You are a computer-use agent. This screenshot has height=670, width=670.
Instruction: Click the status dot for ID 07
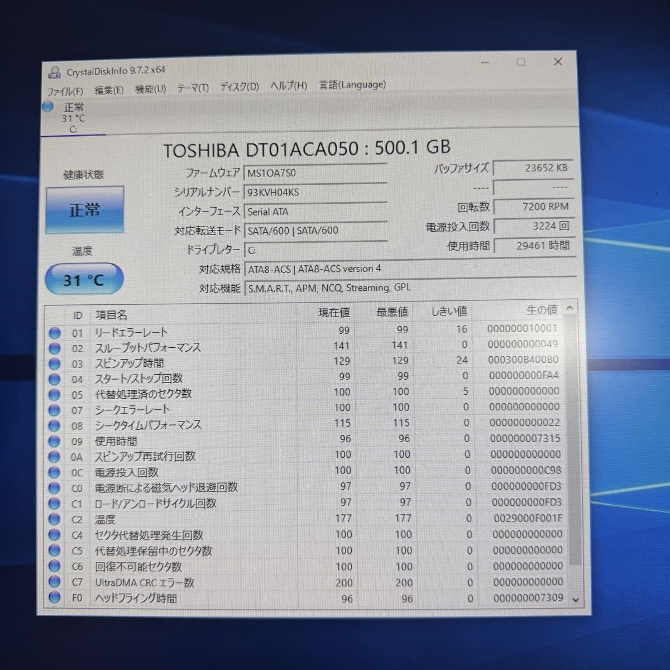click(x=55, y=410)
